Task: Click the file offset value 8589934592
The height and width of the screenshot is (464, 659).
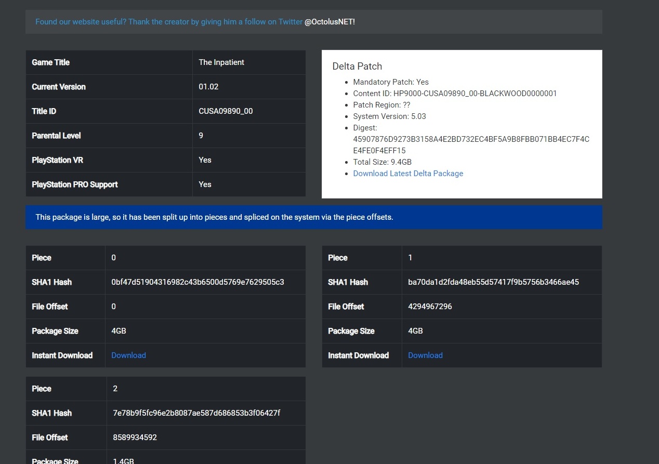Action: [x=135, y=438]
